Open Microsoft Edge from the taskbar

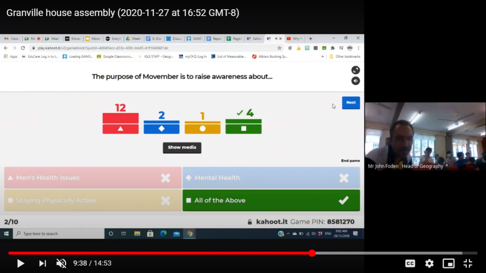click(163, 234)
